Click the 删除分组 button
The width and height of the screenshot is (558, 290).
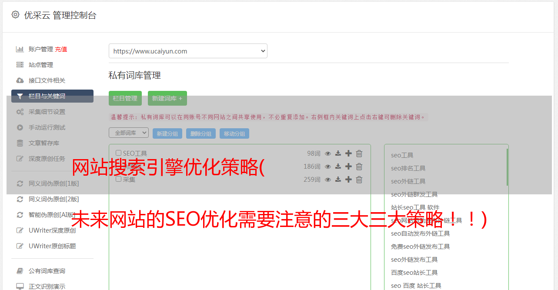(x=201, y=133)
